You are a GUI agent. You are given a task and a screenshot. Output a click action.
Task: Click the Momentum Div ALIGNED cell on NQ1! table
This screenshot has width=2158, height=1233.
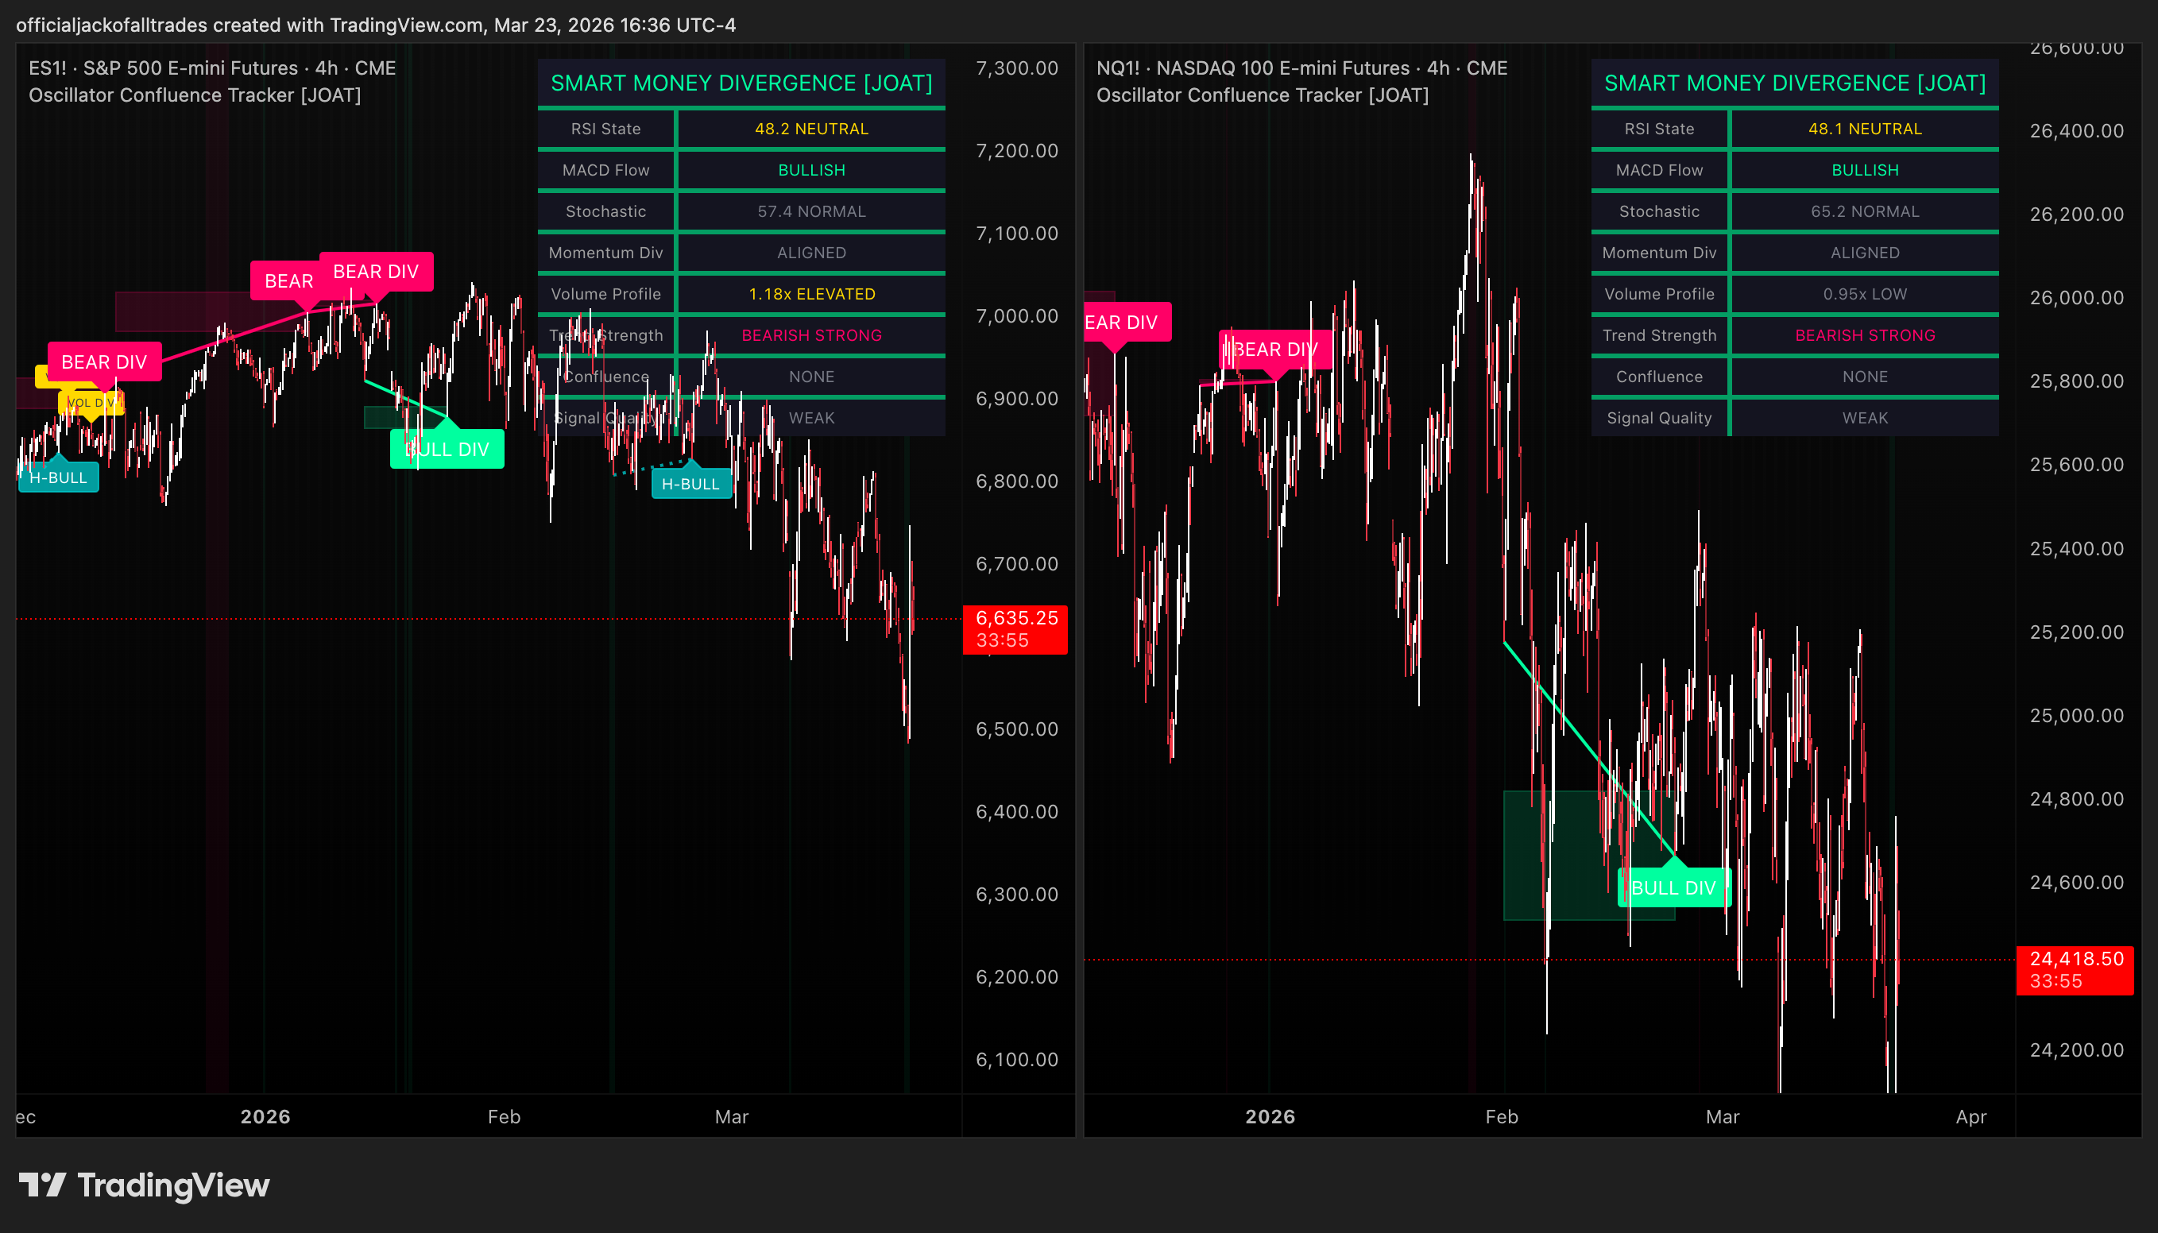click(x=1865, y=253)
